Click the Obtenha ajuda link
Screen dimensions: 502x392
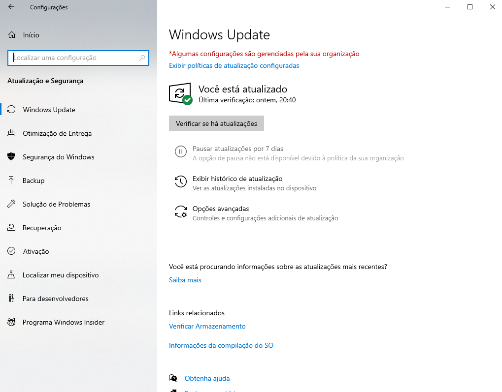pyautogui.click(x=207, y=379)
